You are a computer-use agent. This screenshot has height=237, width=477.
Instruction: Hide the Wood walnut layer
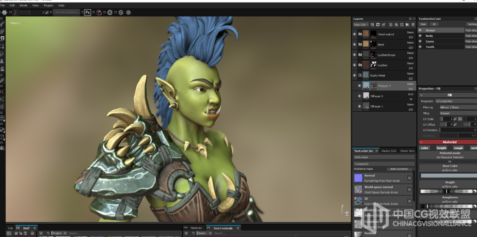coord(354,34)
